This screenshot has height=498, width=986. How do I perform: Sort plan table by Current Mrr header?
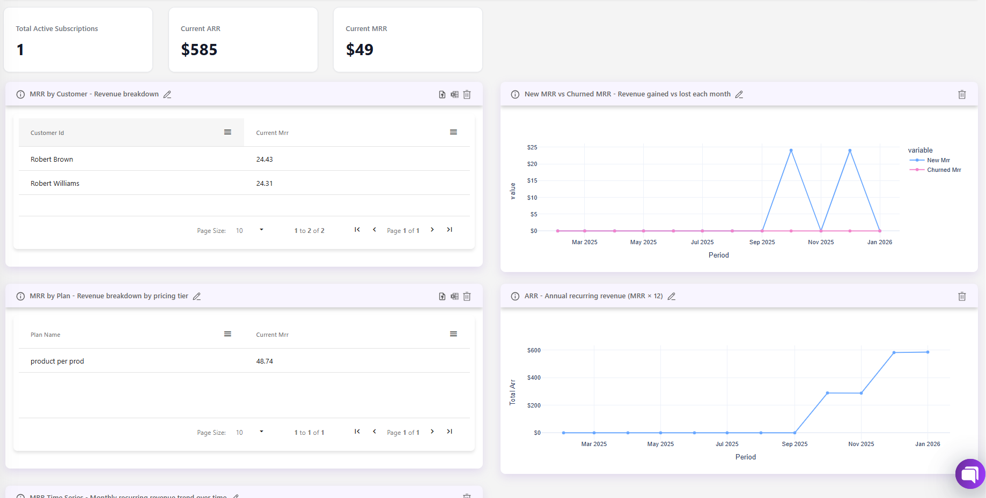272,335
